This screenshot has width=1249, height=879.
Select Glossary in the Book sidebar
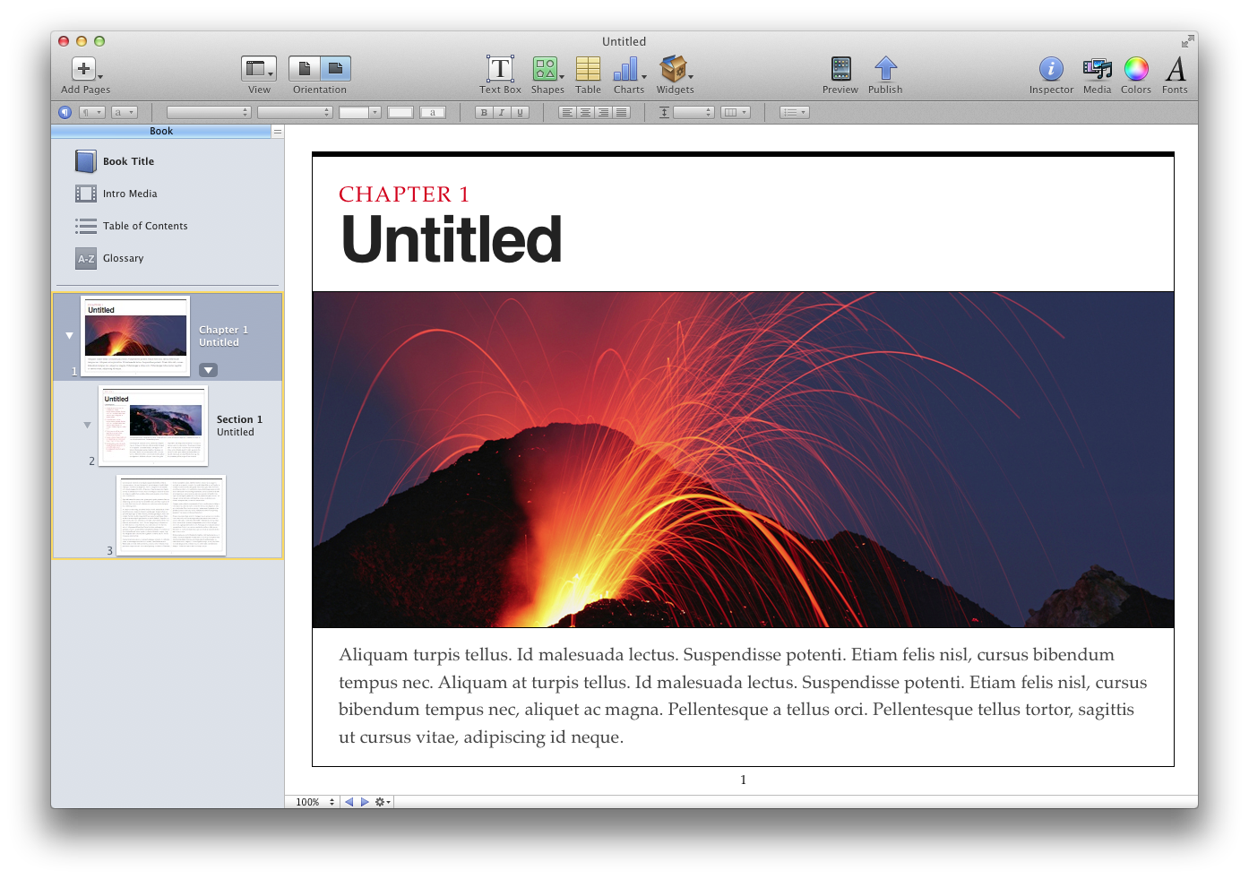[x=123, y=258]
